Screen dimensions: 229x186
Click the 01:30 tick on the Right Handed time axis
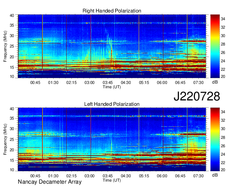(x=53, y=83)
